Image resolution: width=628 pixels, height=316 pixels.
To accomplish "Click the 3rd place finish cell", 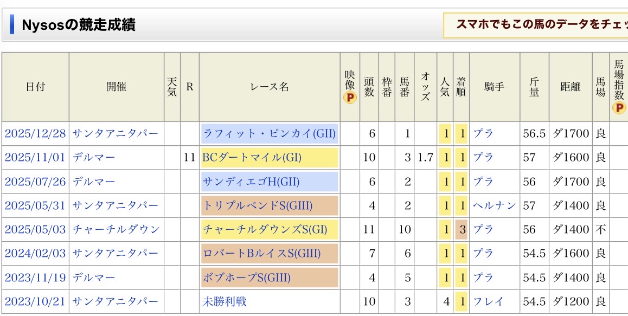I will click(x=462, y=229).
